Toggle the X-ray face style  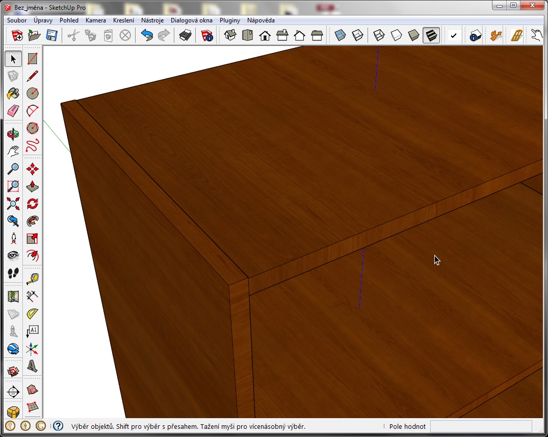[x=340, y=35]
